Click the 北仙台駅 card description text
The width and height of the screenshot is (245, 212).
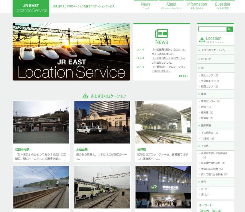102,157
